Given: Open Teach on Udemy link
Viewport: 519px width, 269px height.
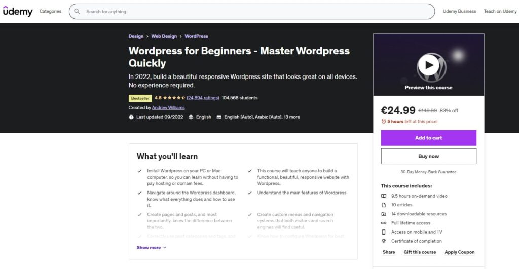Looking at the screenshot, I should pyautogui.click(x=500, y=11).
